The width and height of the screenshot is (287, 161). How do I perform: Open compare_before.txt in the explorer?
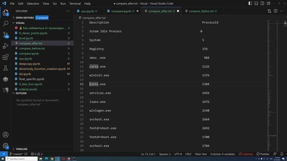[32, 48]
